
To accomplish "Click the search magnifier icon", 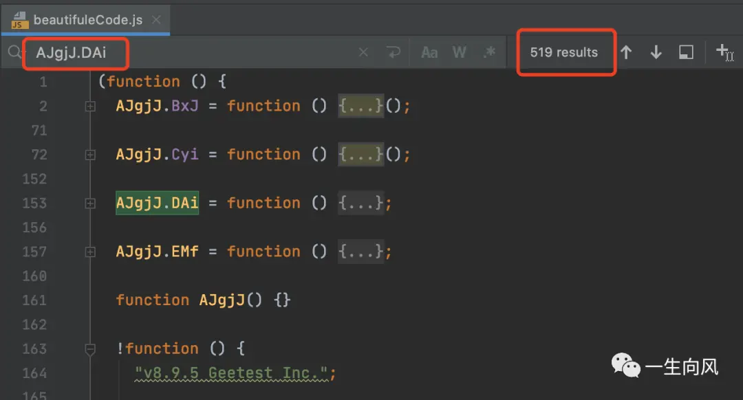I will pos(14,52).
